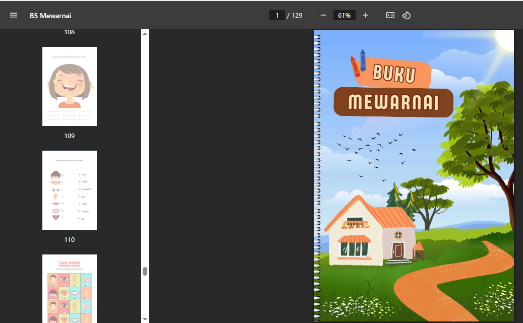Screen dimensions: 523x323
Task: Click the sidebar scrollbar down arrow
Action: (x=145, y=319)
